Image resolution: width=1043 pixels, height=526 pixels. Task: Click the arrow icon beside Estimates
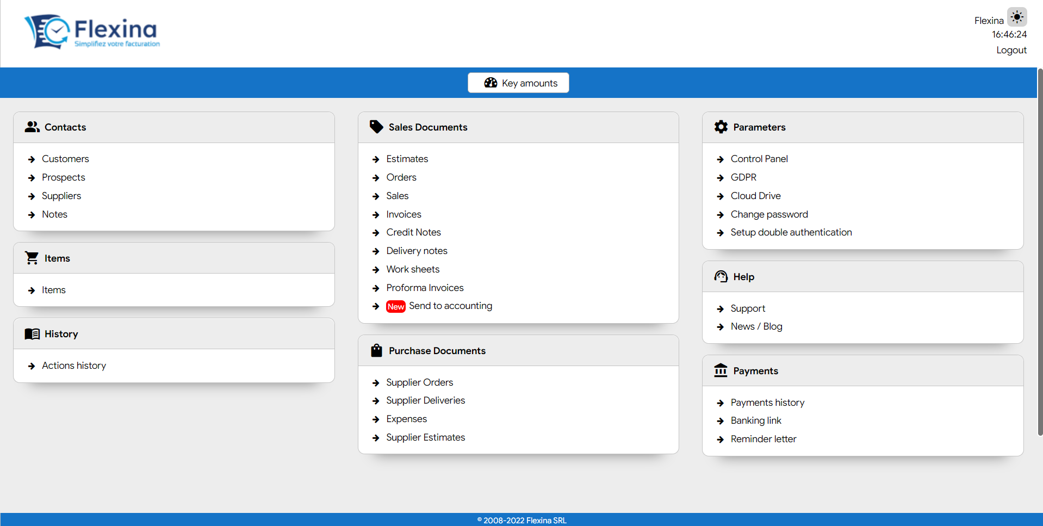coord(376,159)
